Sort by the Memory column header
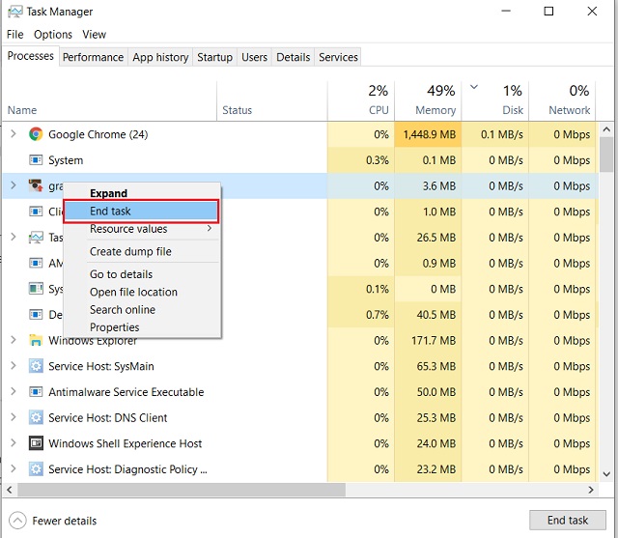Screen dimensions: 618x538 [x=428, y=100]
